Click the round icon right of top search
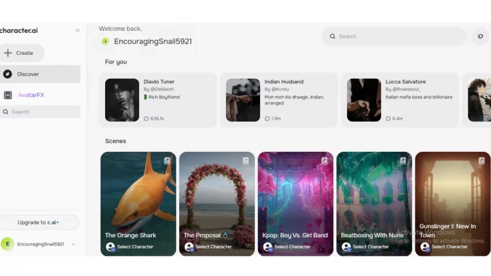Viewport: 491px width, 276px height. 481,36
